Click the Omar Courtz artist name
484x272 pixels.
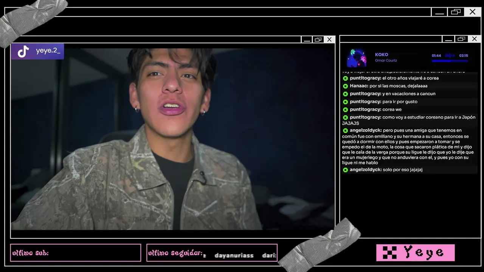(386, 60)
